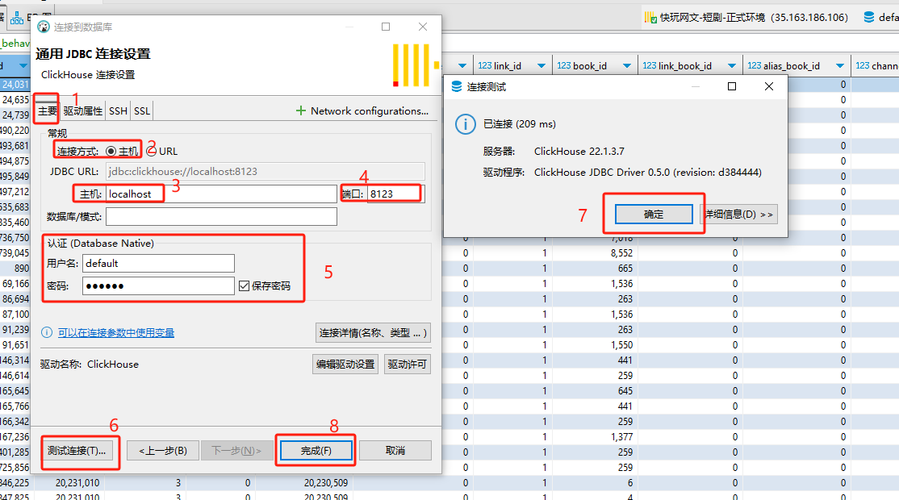
Task: Open the 可以在连接参数中使用变量 link
Action: (x=116, y=333)
